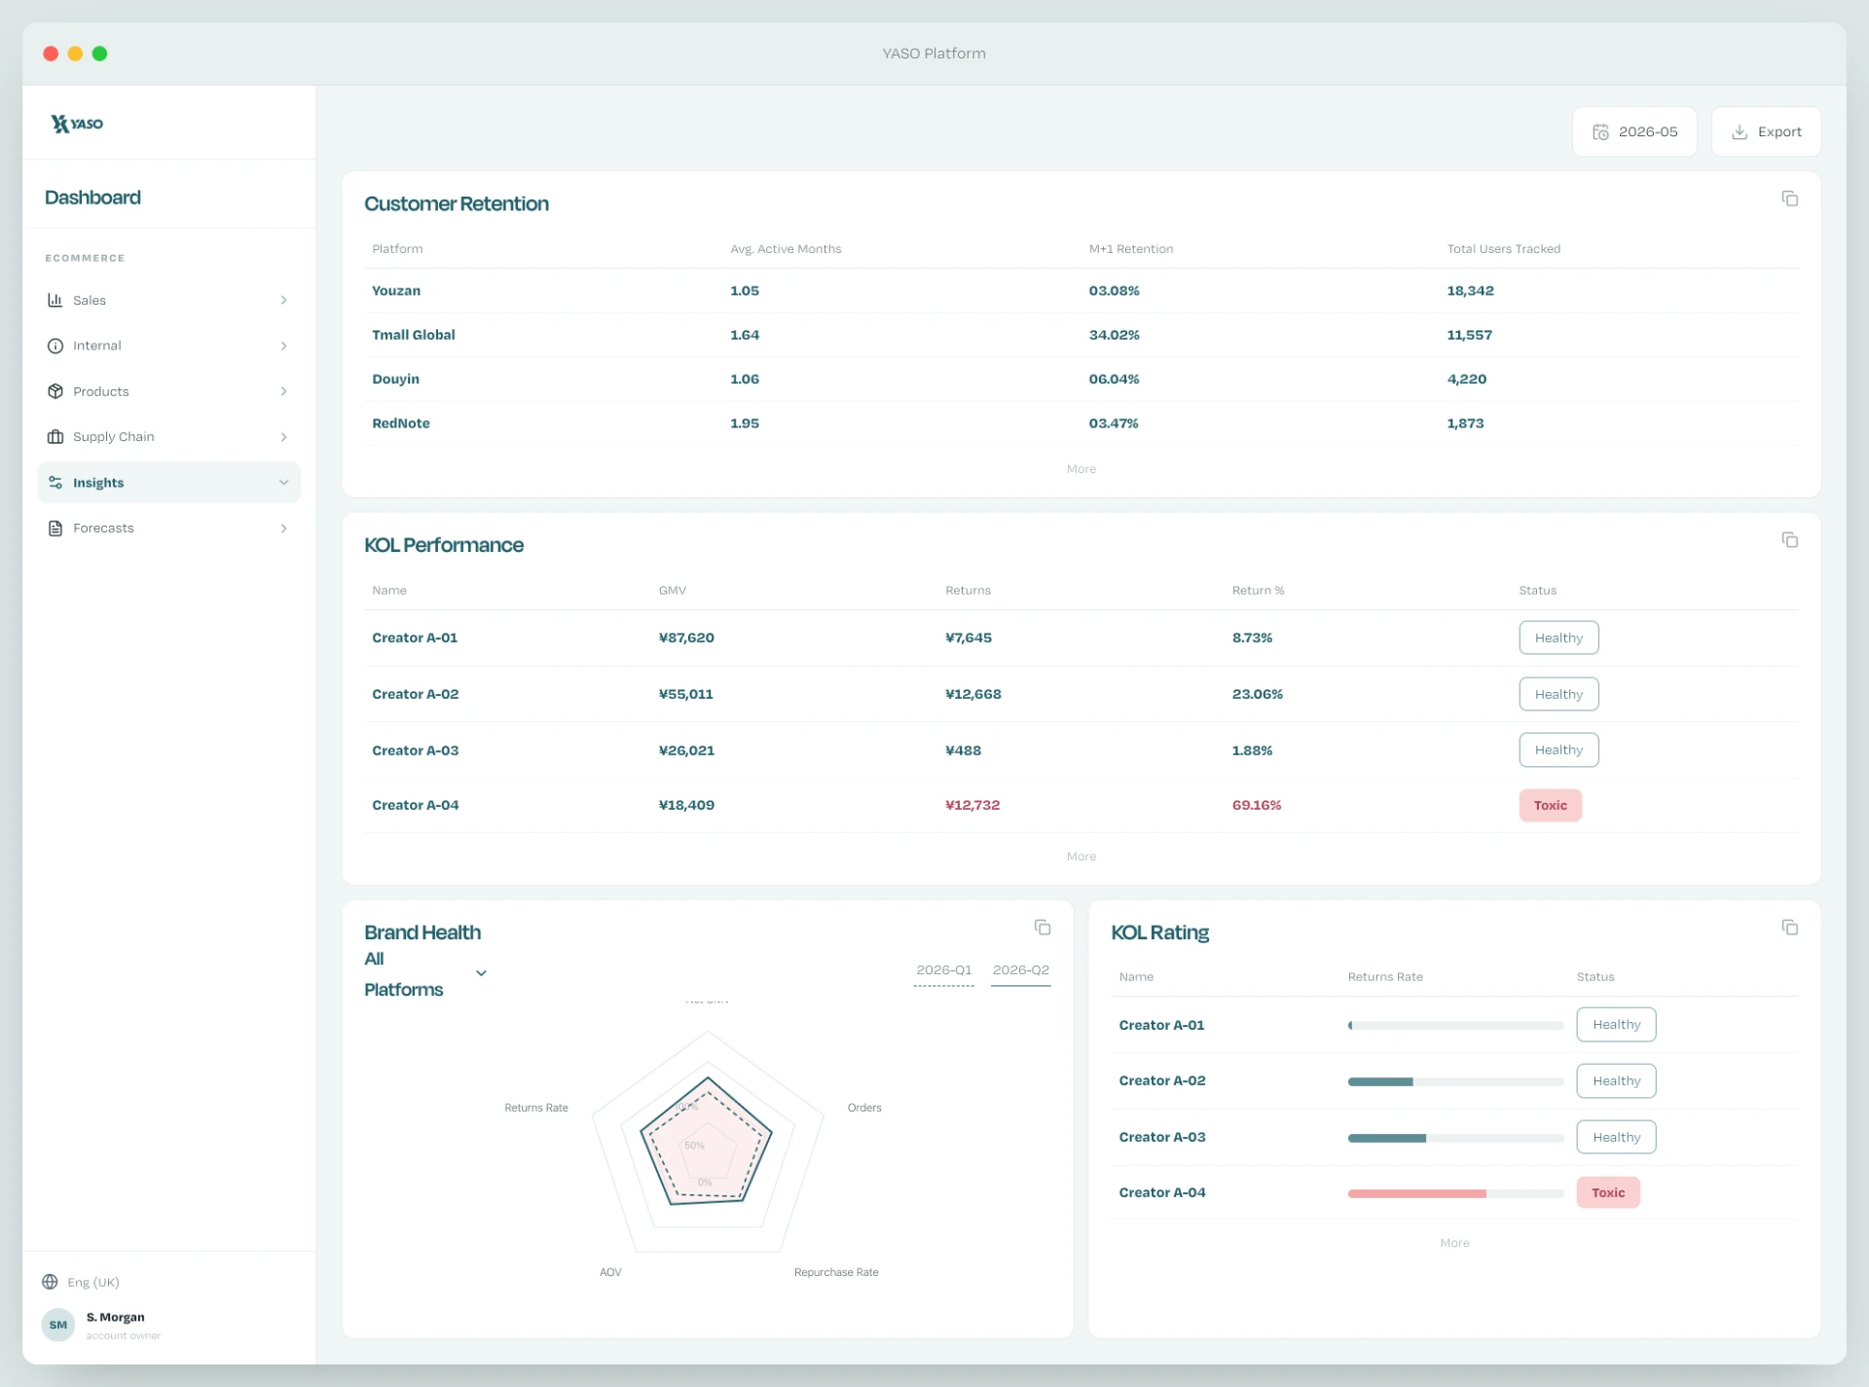The height and width of the screenshot is (1387, 1869).
Task: Open the All Platforms dropdown
Action: pos(425,974)
